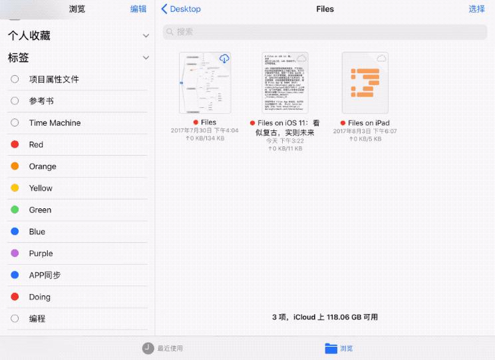This screenshot has height=360, width=495.
Task: Select the empty circle for 项目属性文件 tag
Action: pyautogui.click(x=15, y=79)
